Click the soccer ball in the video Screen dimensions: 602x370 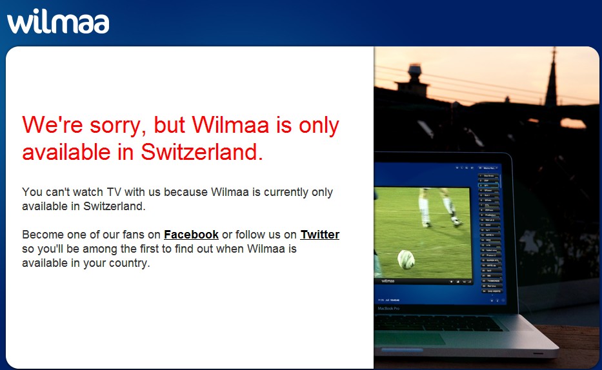406,260
